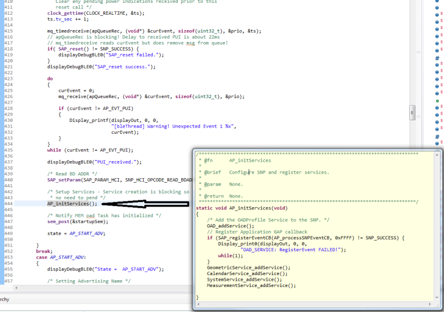Select the '#' macro icon above the green dot

438,58
